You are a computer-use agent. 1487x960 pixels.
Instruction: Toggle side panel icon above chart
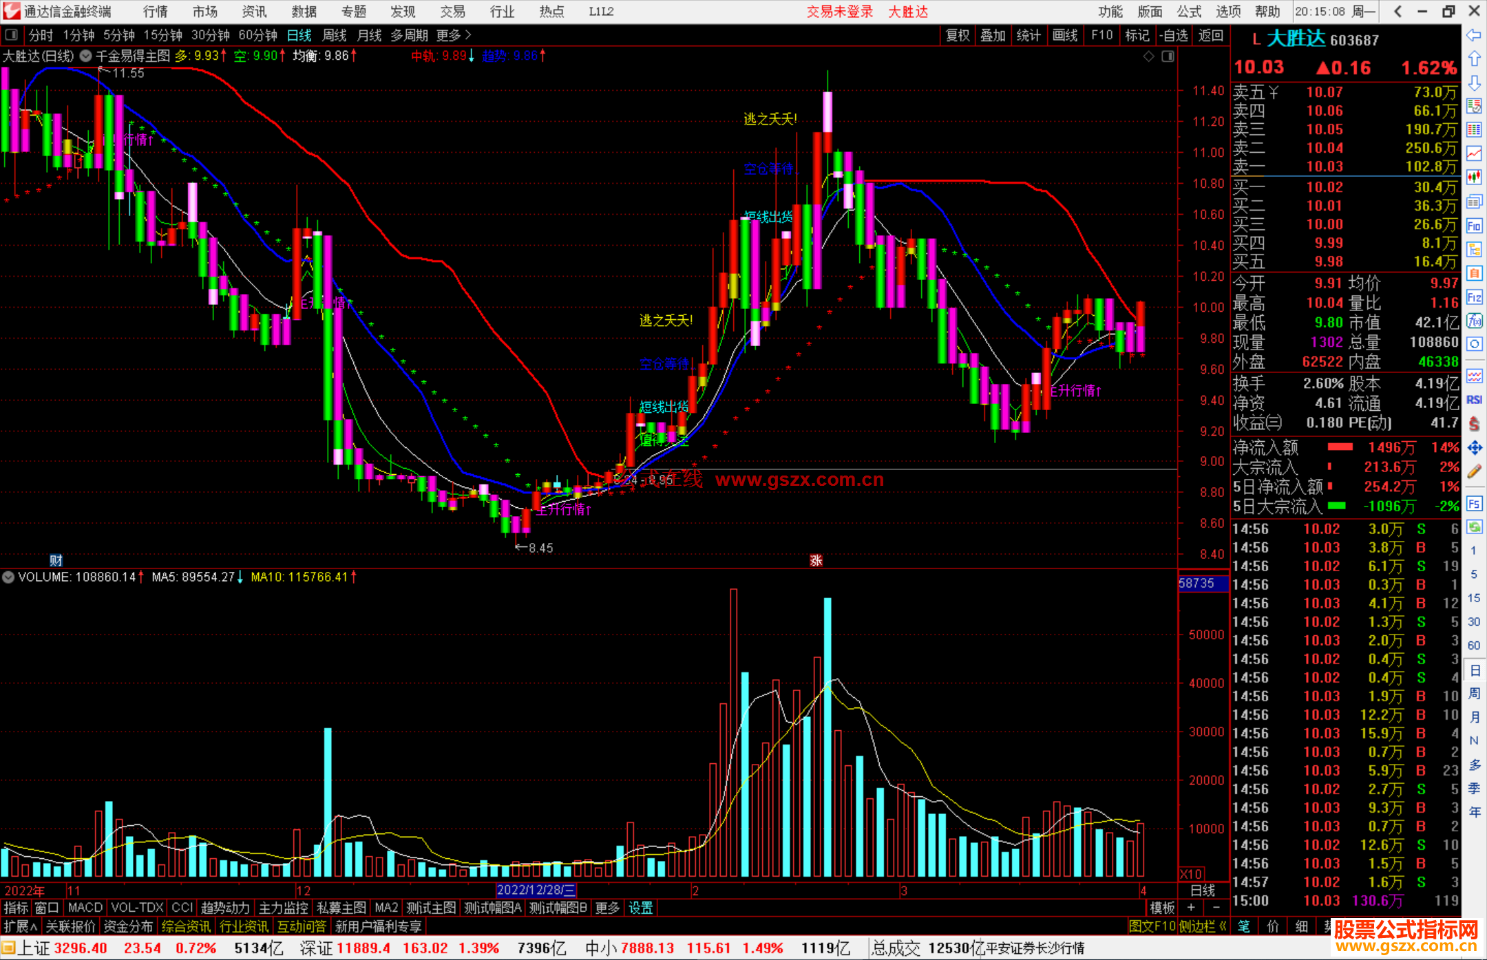coord(1168,56)
